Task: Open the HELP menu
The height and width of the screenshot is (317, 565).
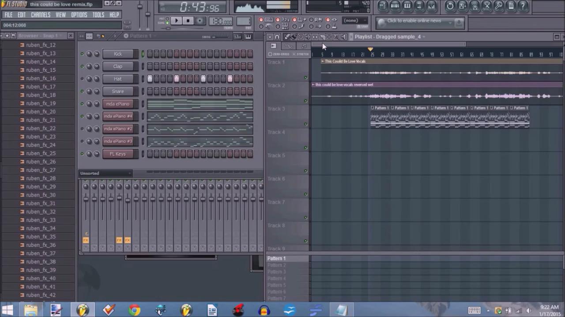Action: [114, 15]
